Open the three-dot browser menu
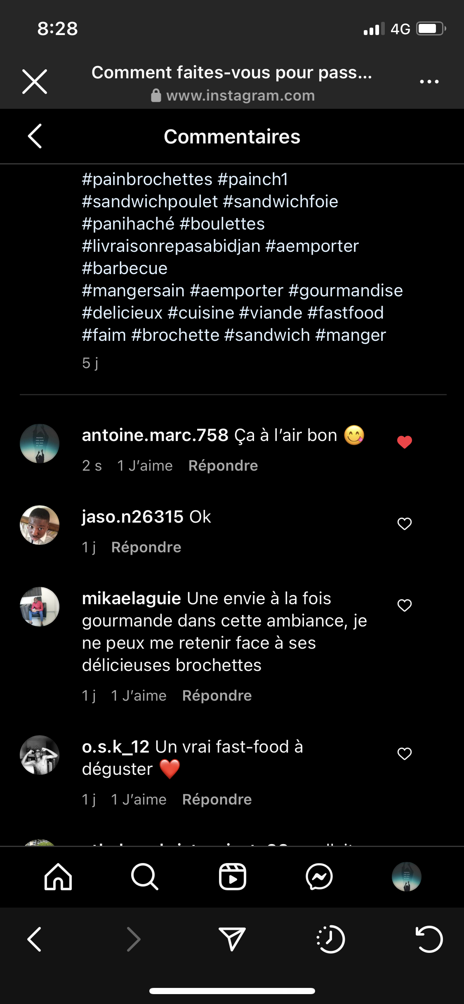The image size is (464, 1004). (429, 82)
